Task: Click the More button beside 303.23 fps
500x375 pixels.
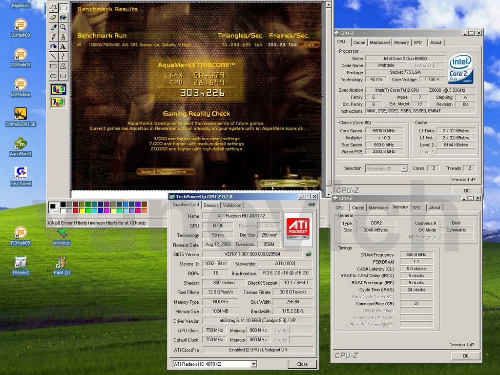Action: pos(309,44)
